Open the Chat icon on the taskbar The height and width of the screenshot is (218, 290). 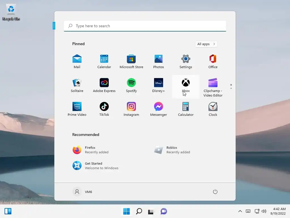(164, 211)
